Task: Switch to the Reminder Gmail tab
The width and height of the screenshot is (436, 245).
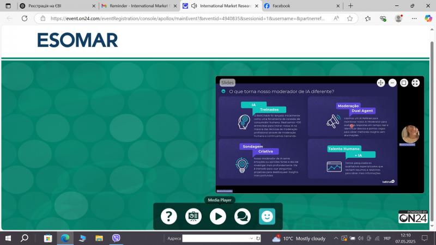Action: [x=139, y=5]
